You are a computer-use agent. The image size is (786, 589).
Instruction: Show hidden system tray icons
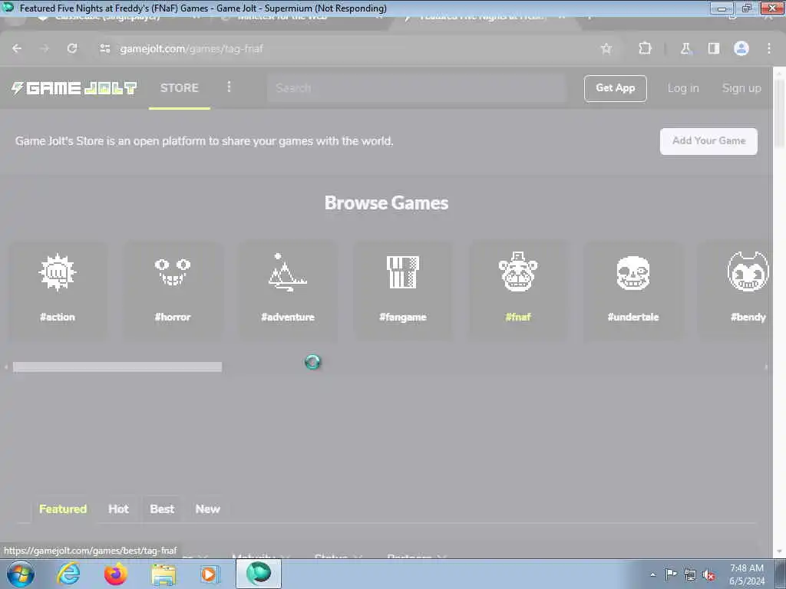coord(652,574)
